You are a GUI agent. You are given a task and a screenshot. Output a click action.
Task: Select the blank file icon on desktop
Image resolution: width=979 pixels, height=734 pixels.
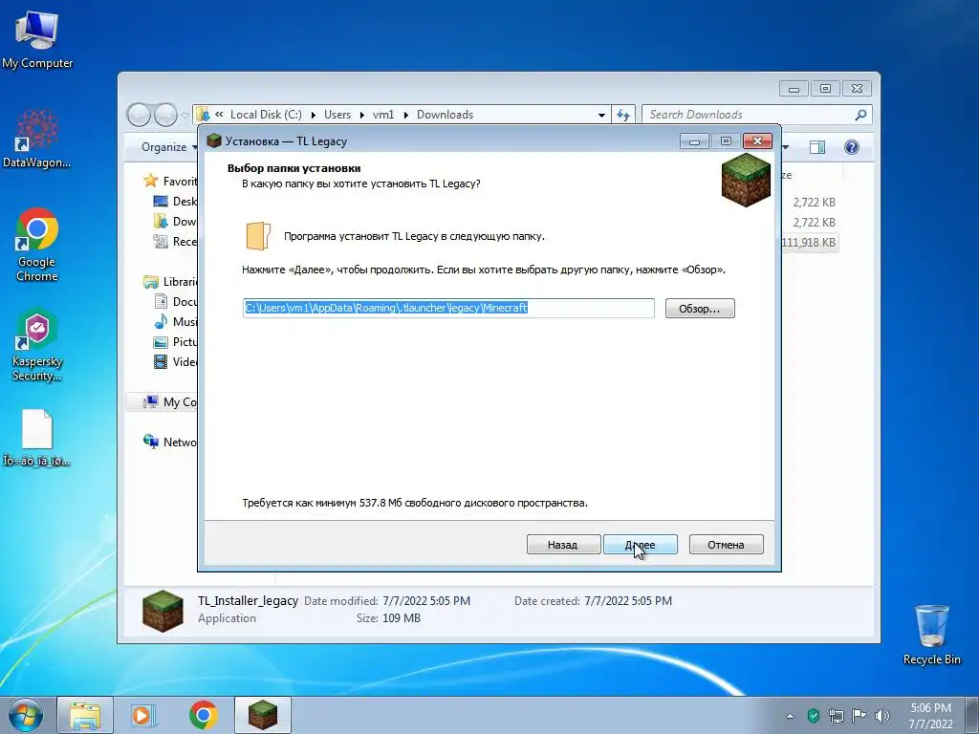[x=37, y=438]
